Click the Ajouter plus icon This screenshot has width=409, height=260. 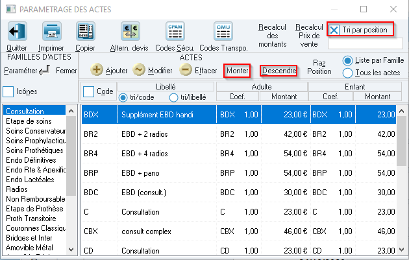coord(97,69)
